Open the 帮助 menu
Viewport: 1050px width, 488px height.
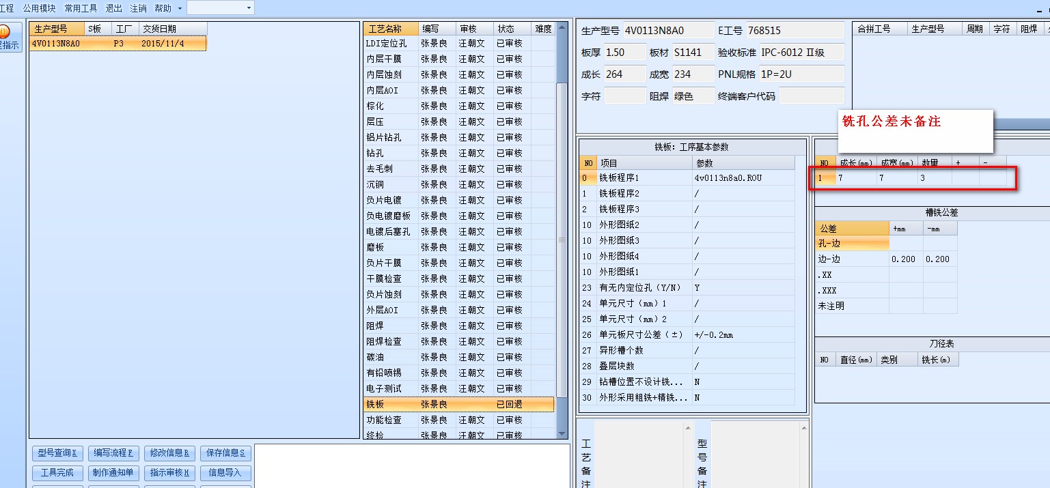(x=163, y=8)
